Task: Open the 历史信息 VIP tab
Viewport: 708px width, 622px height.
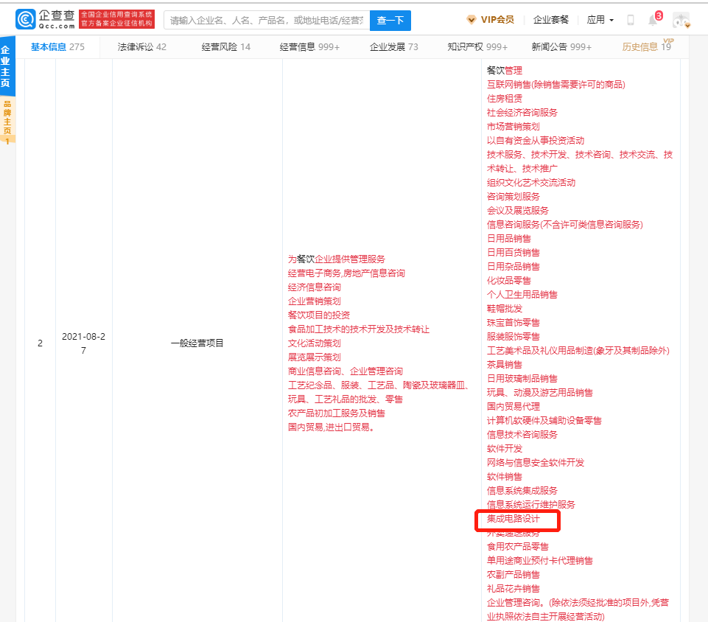Action: (x=646, y=47)
